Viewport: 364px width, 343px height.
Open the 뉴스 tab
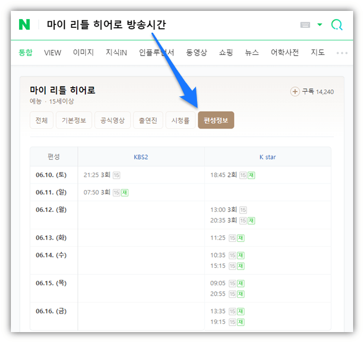252,52
